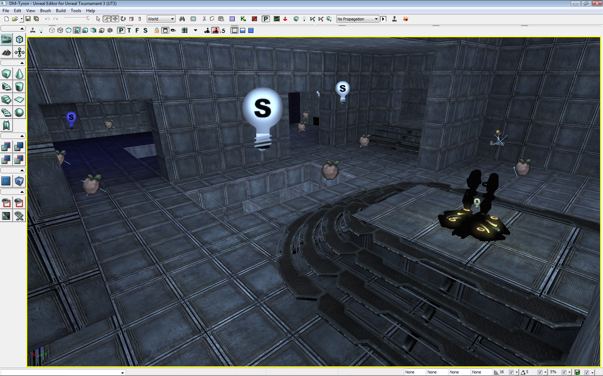The height and width of the screenshot is (376, 603).
Task: Build paths with the P icon
Action: tap(266, 19)
